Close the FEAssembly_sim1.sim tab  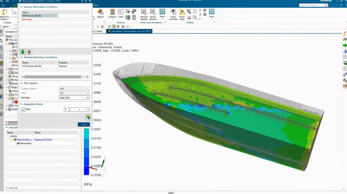point(150,31)
